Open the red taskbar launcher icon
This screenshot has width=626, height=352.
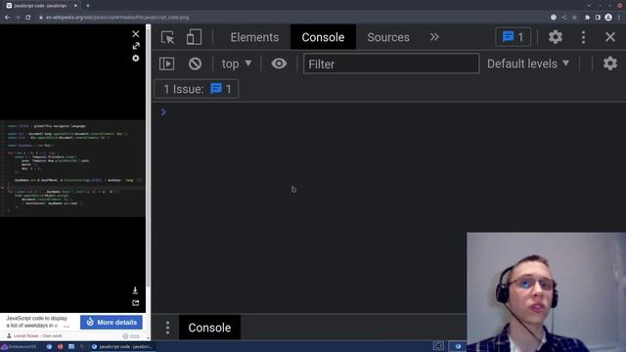coord(60,347)
